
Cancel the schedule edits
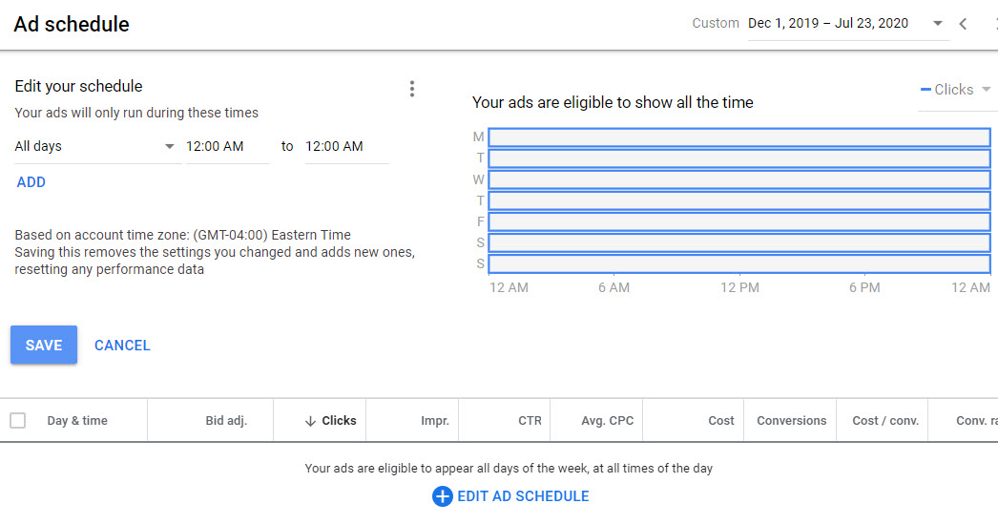pyautogui.click(x=122, y=346)
